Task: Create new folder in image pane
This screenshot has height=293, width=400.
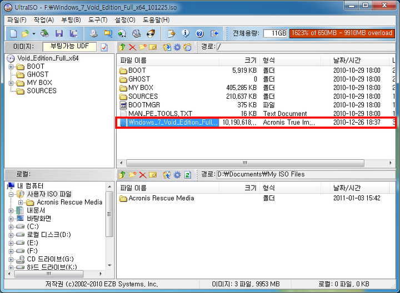Action: click(143, 47)
